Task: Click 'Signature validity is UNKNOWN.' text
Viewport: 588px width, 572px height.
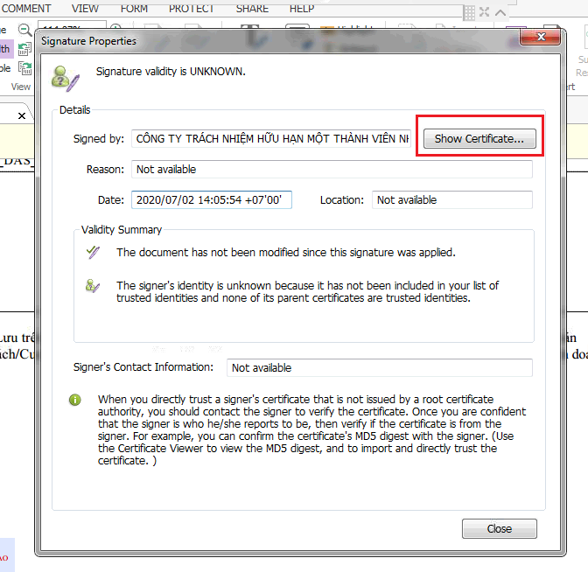Action: pyautogui.click(x=171, y=71)
